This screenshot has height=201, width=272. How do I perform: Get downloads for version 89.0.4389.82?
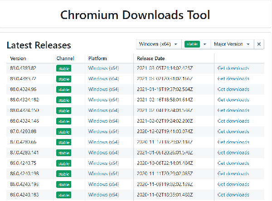click(233, 68)
